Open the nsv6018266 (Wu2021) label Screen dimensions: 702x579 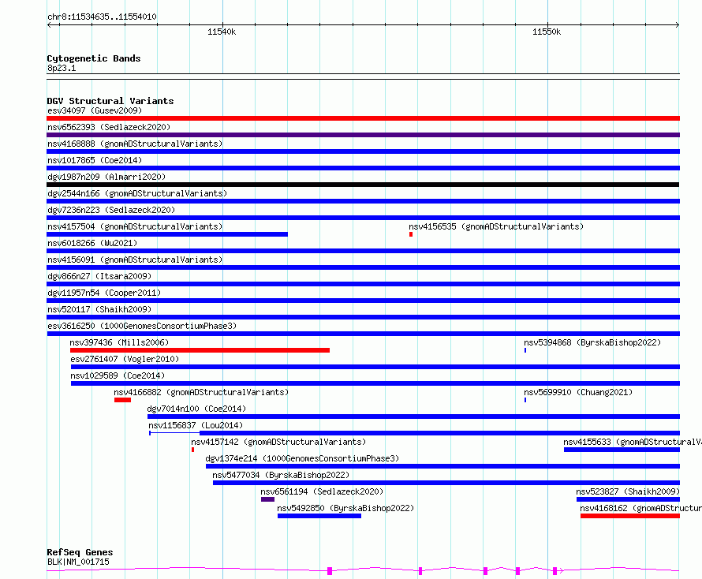click(x=92, y=243)
